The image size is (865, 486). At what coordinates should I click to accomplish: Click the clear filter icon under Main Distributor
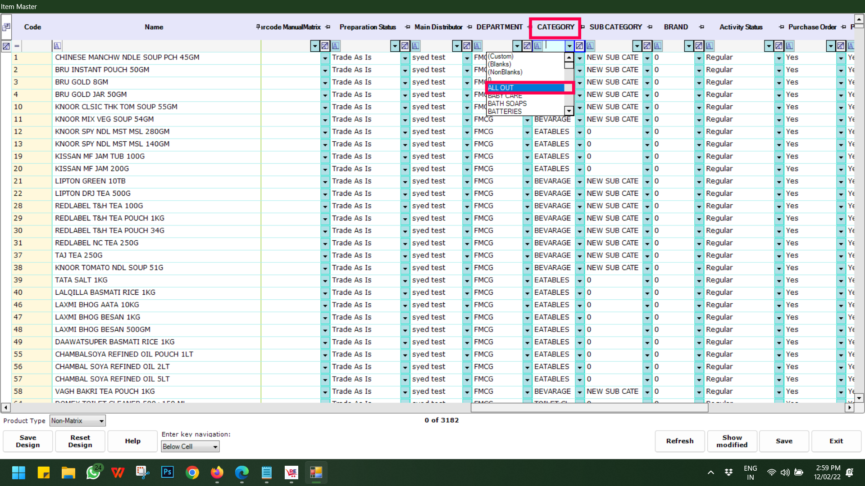[466, 46]
